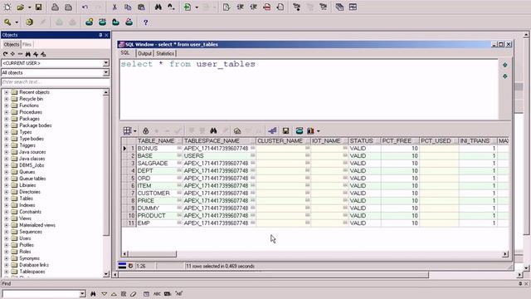Select the Synonyms tree item
531x299 pixels.
coord(29,258)
